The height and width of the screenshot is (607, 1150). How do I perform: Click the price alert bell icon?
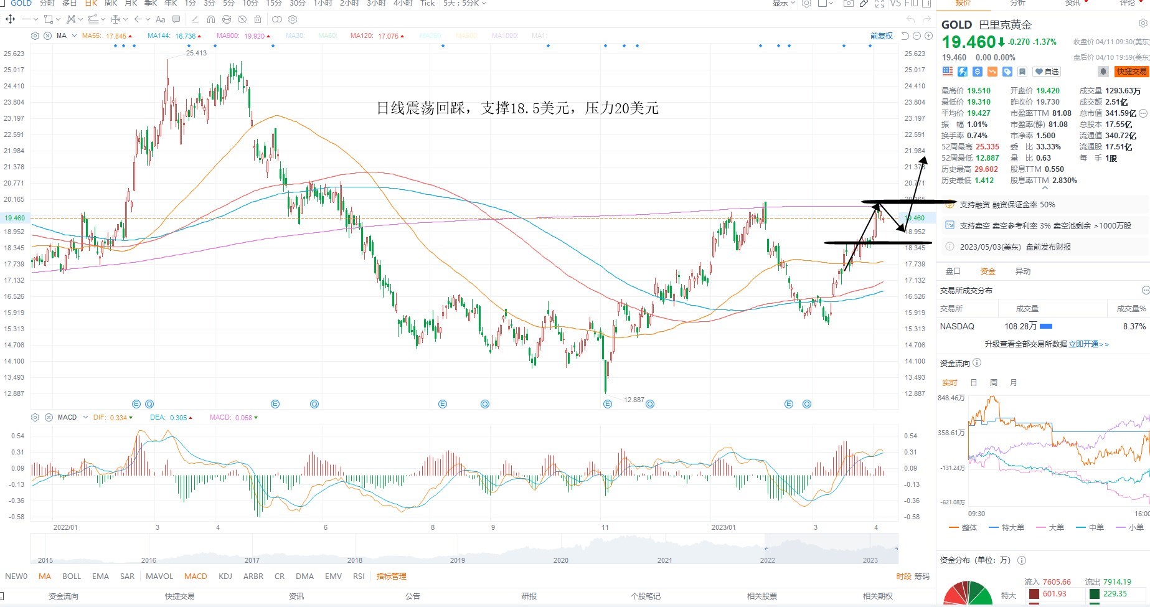1103,72
